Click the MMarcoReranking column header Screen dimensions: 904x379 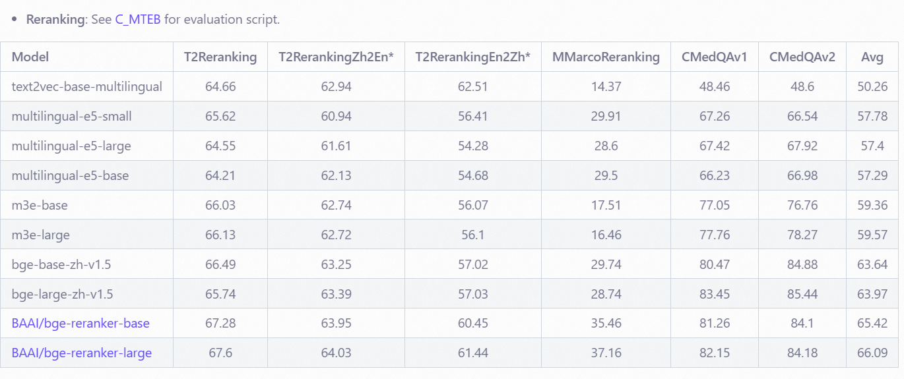(x=606, y=57)
